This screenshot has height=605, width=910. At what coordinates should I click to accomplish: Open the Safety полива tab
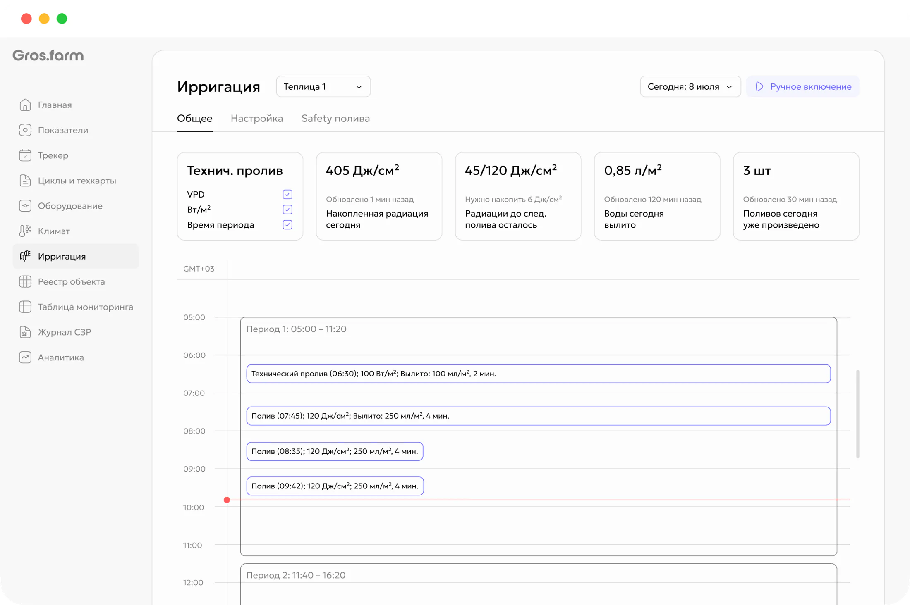click(x=335, y=119)
